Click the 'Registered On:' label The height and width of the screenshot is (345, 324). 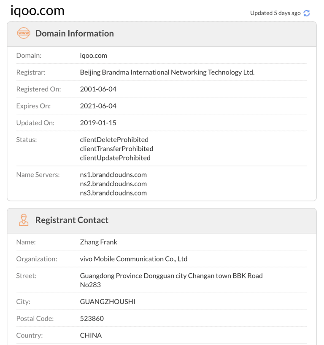pyautogui.click(x=38, y=89)
